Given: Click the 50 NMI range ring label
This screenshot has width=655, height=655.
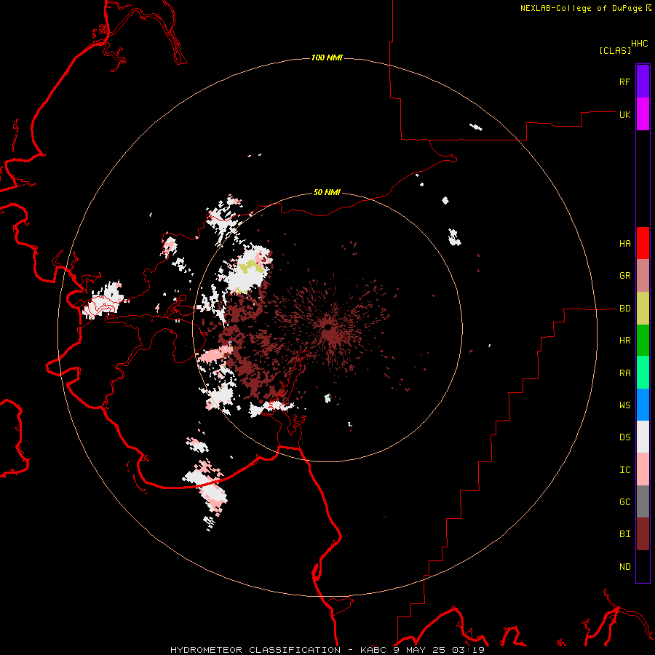Looking at the screenshot, I should tap(327, 193).
